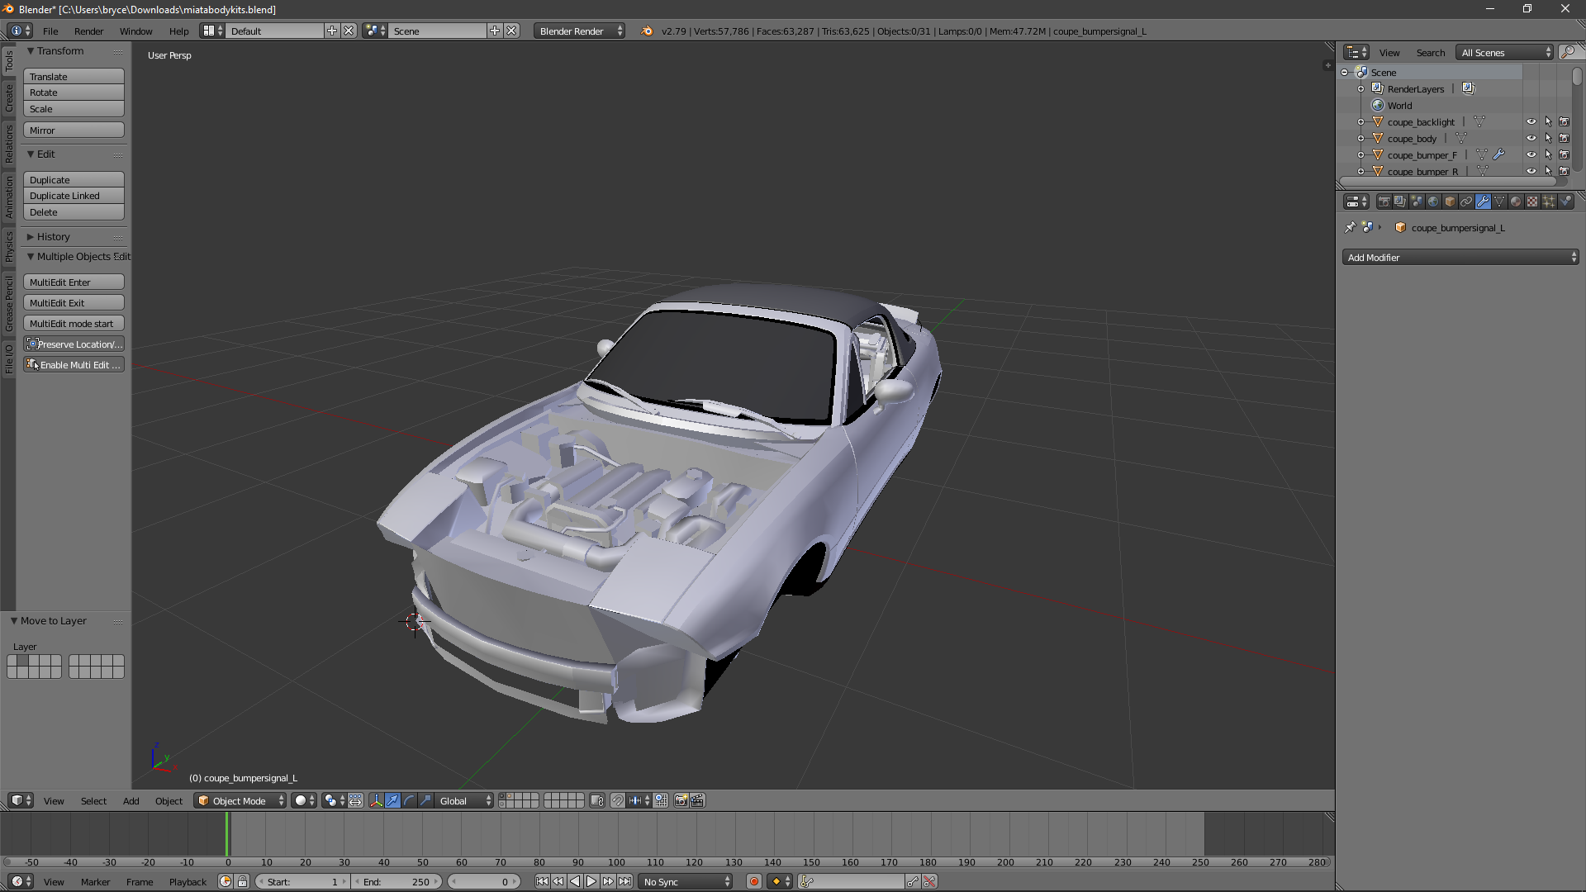Viewport: 1586px width, 892px height.
Task: Open the Add Modifier dropdown
Action: pyautogui.click(x=1460, y=258)
